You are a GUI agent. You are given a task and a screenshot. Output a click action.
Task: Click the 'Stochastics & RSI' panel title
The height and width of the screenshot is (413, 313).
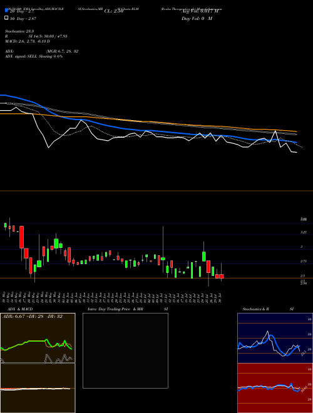pos(268,309)
